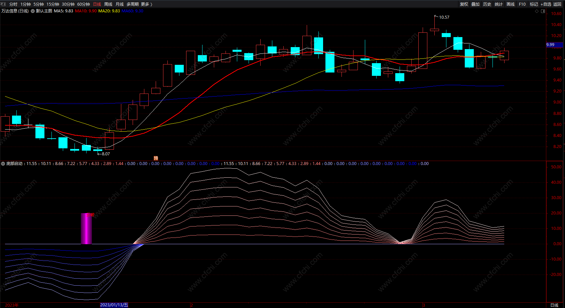The height and width of the screenshot is (308, 565).
Task: Switch to 月线 monthly chart
Action: (x=120, y=4)
